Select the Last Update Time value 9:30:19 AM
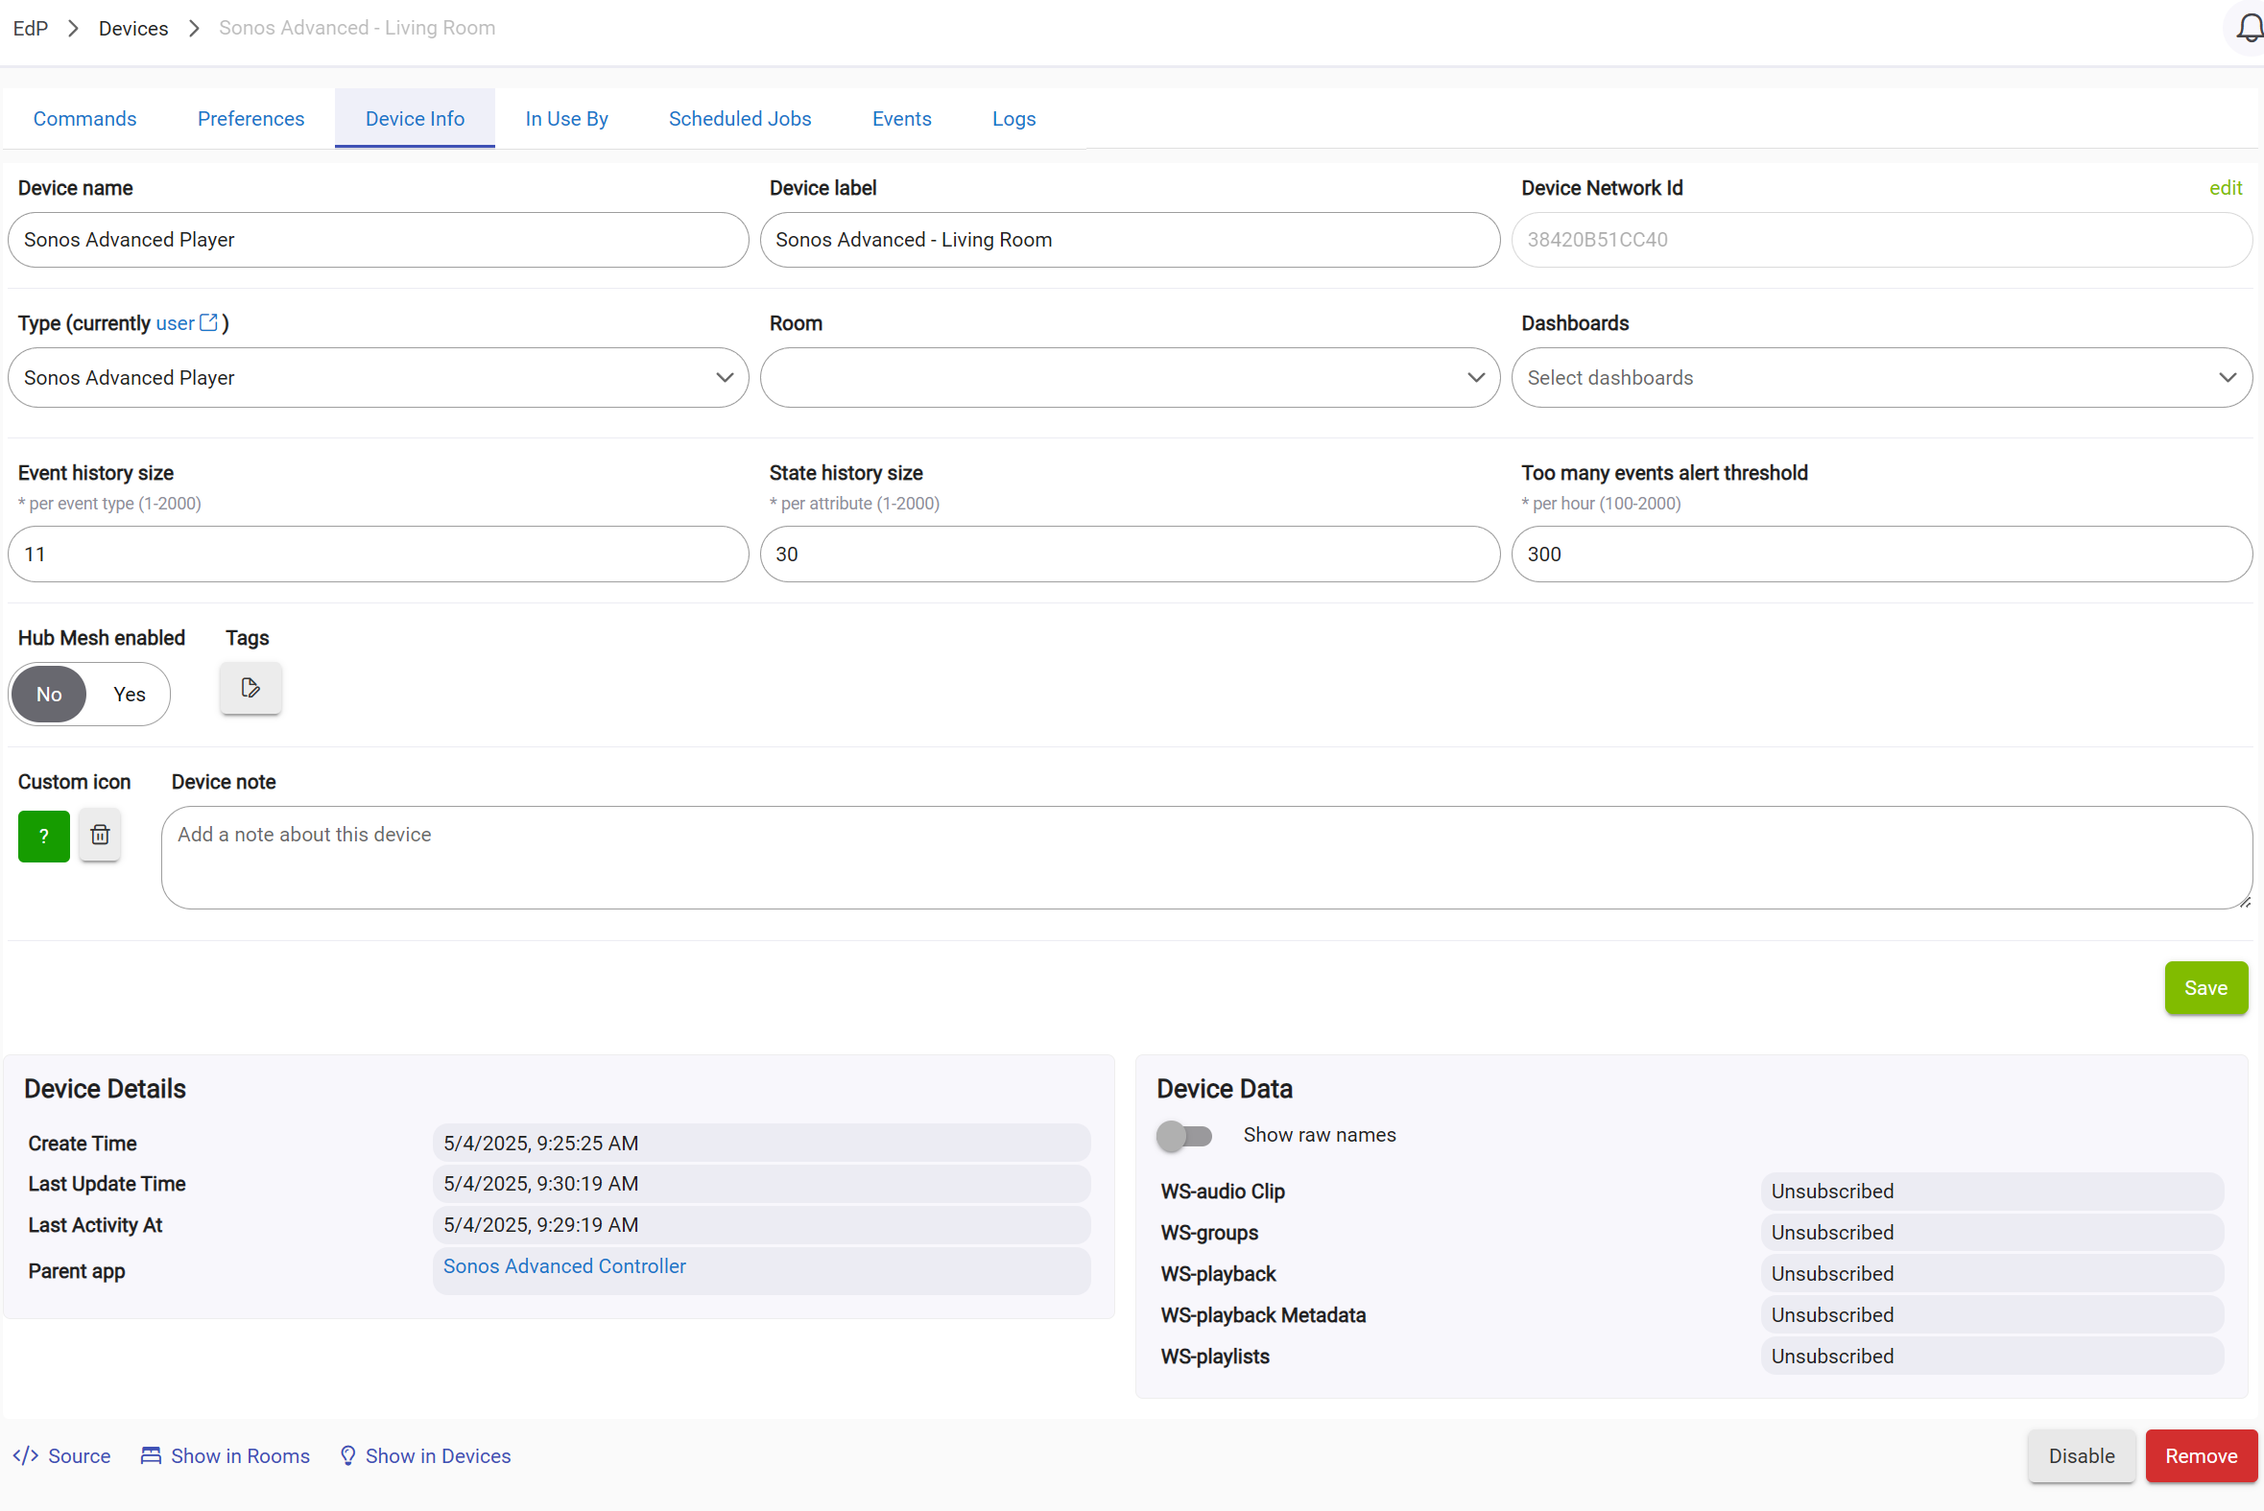 point(761,1183)
